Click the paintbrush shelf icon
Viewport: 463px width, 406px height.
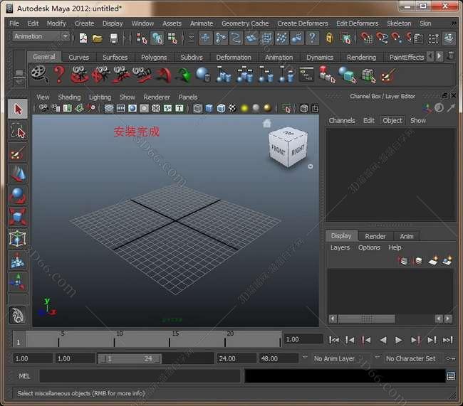(388, 75)
